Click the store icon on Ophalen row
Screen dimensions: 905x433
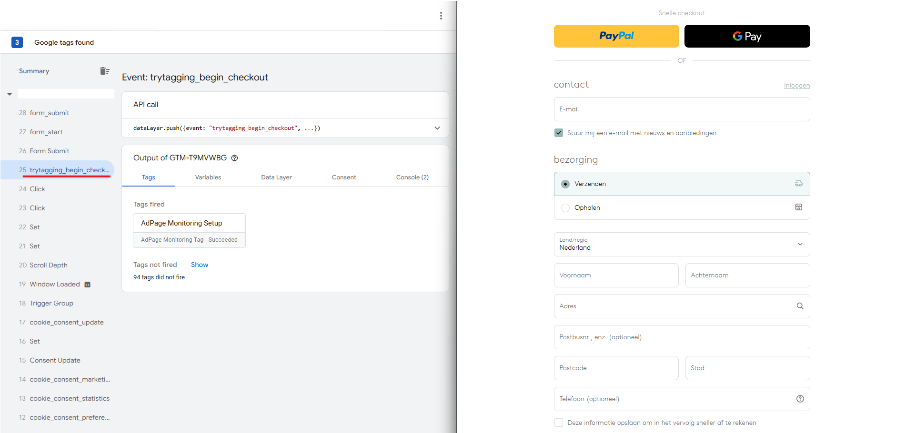coord(798,207)
